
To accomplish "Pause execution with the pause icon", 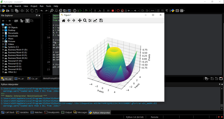I will point(108,10).
